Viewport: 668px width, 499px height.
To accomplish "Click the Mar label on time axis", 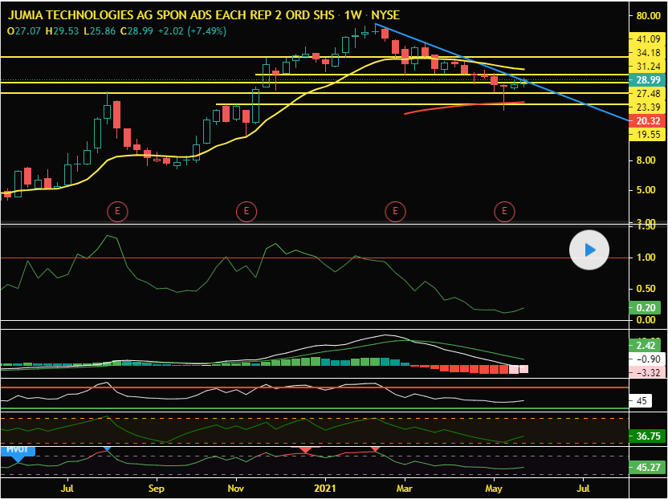I will (x=403, y=488).
